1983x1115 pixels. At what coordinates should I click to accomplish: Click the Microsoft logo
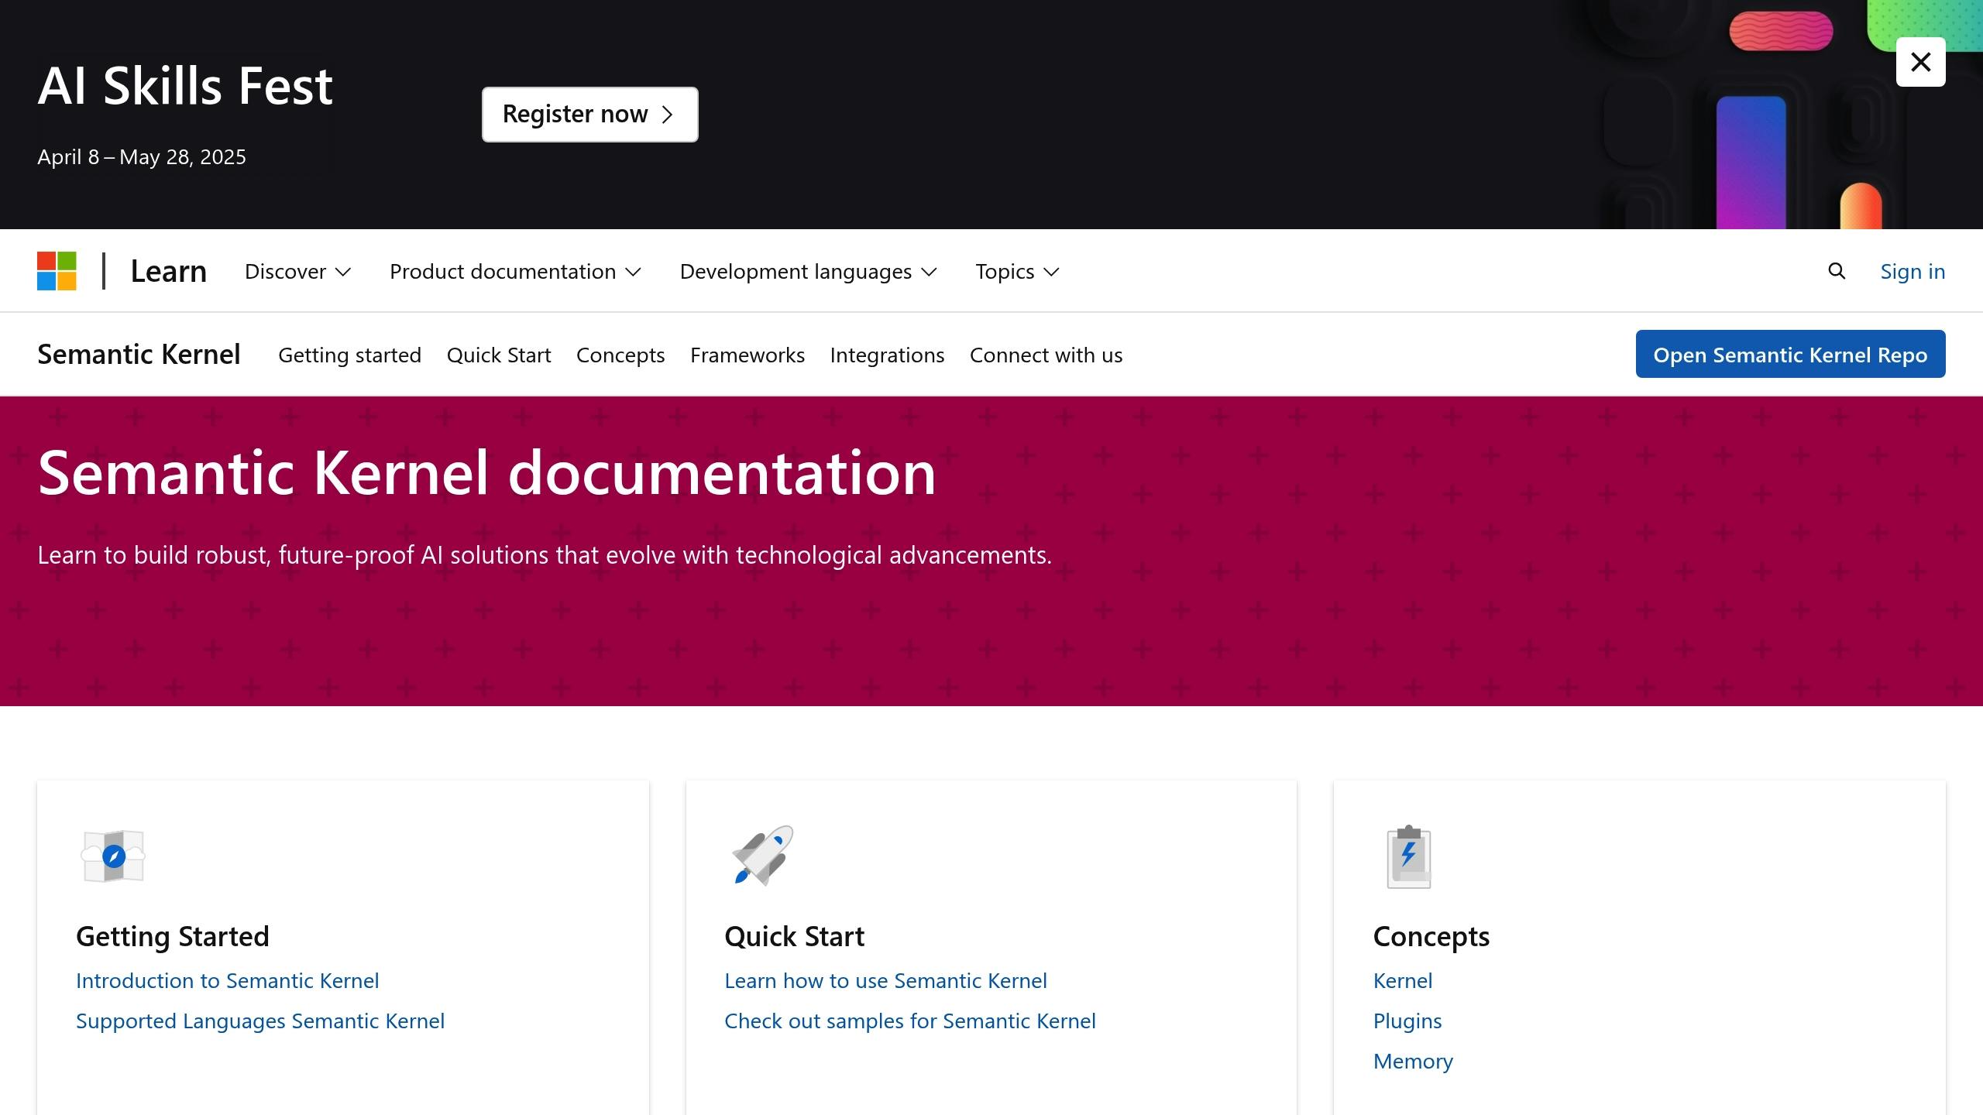pyautogui.click(x=57, y=271)
